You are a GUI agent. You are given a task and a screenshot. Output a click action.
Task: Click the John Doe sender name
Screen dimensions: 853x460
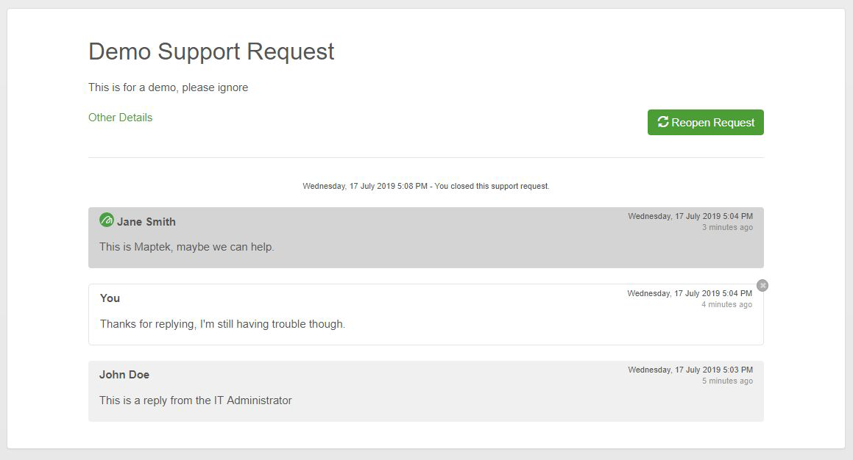point(124,375)
